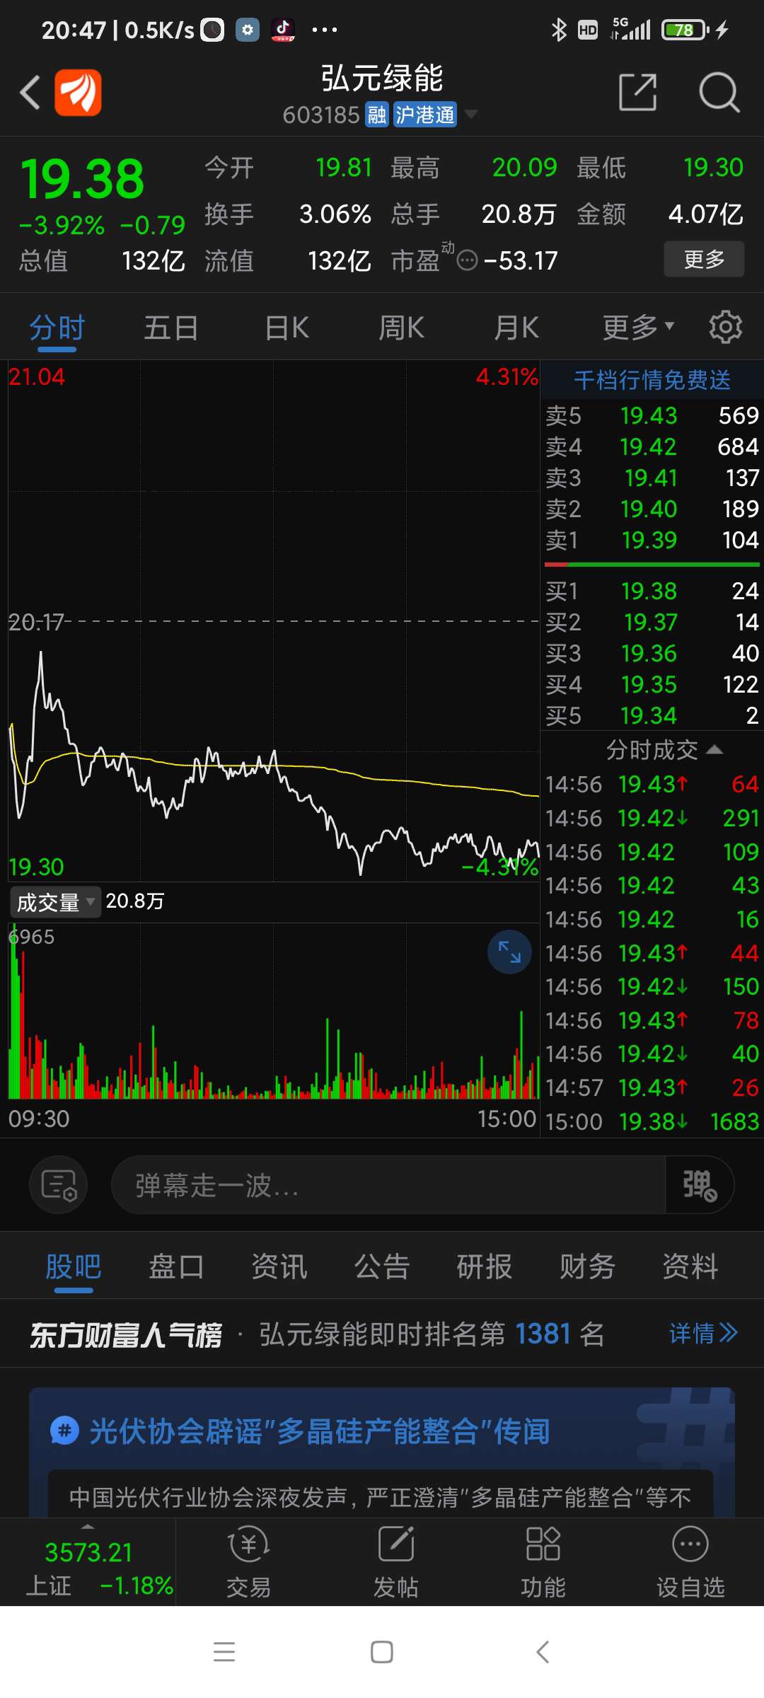Tap the 14:57 19.43 trade row
764x1698 pixels.
(x=652, y=1087)
